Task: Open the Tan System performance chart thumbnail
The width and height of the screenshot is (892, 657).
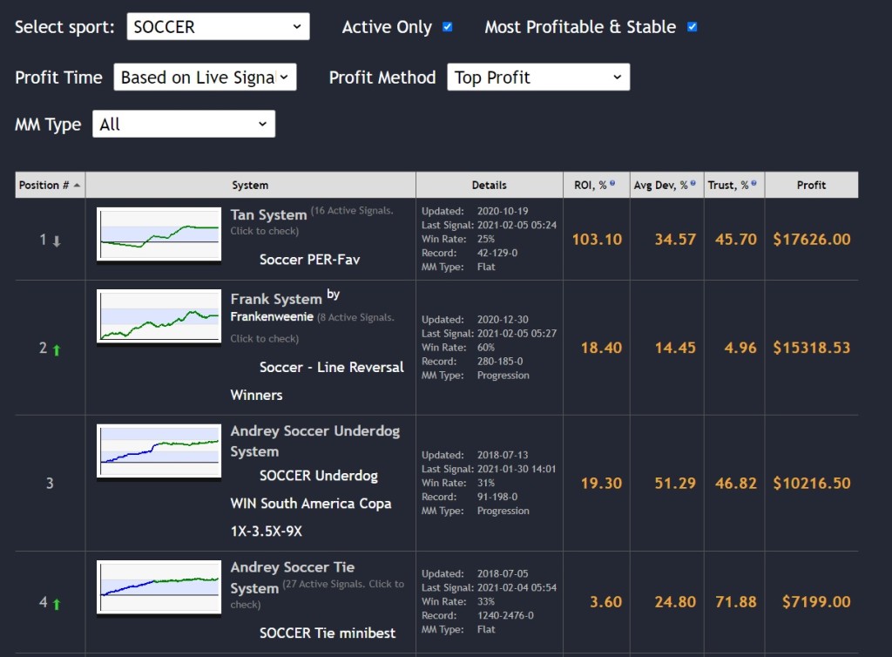Action: click(x=159, y=235)
